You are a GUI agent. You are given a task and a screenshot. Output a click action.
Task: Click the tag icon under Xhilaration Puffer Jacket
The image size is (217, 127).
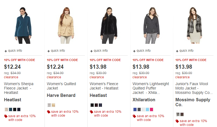point(135,116)
